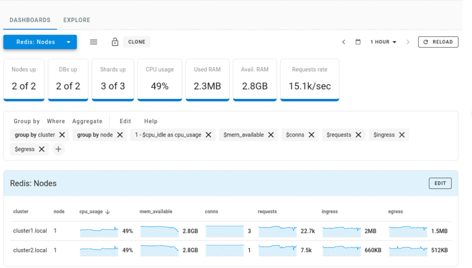Click cluster2.local egress sparkline

coord(408,251)
